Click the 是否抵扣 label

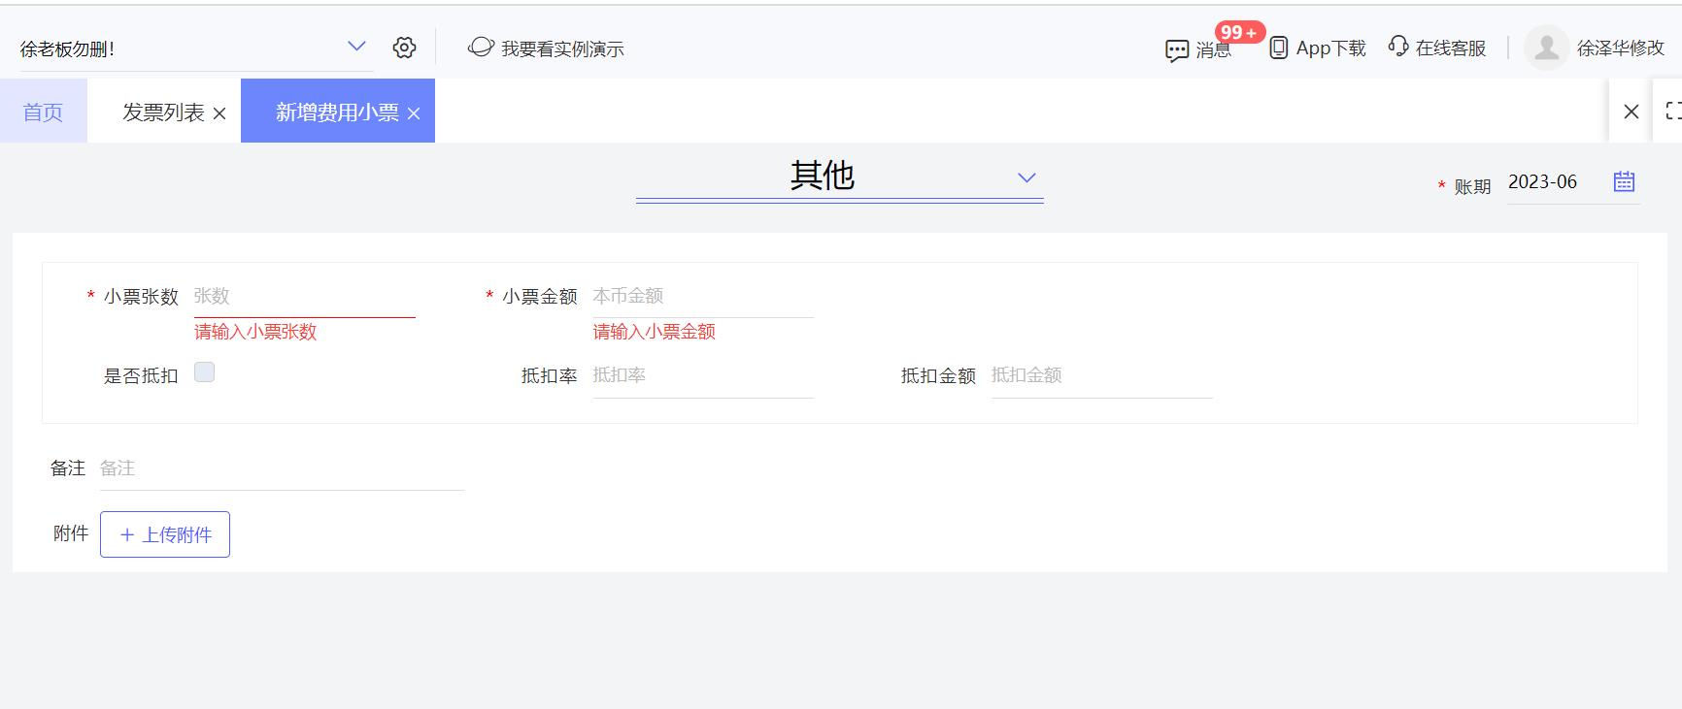pos(141,375)
